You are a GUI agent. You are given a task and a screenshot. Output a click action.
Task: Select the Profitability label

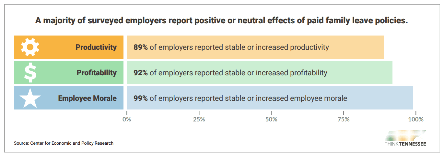click(97, 73)
